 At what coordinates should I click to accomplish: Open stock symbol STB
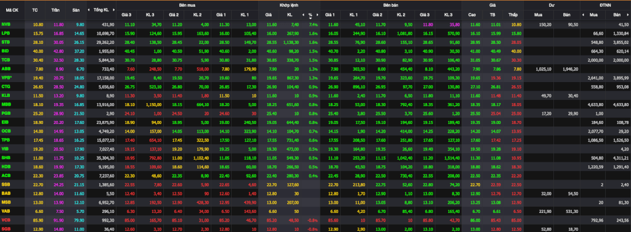[x=6, y=42]
